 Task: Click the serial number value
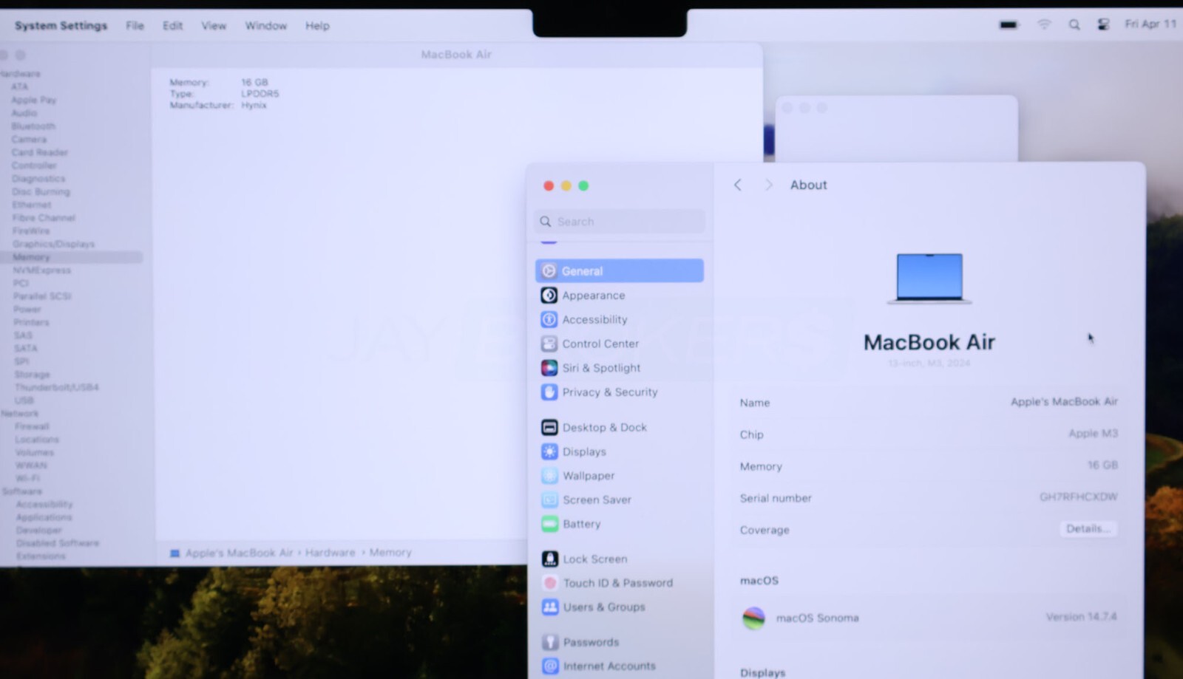[x=1078, y=497]
